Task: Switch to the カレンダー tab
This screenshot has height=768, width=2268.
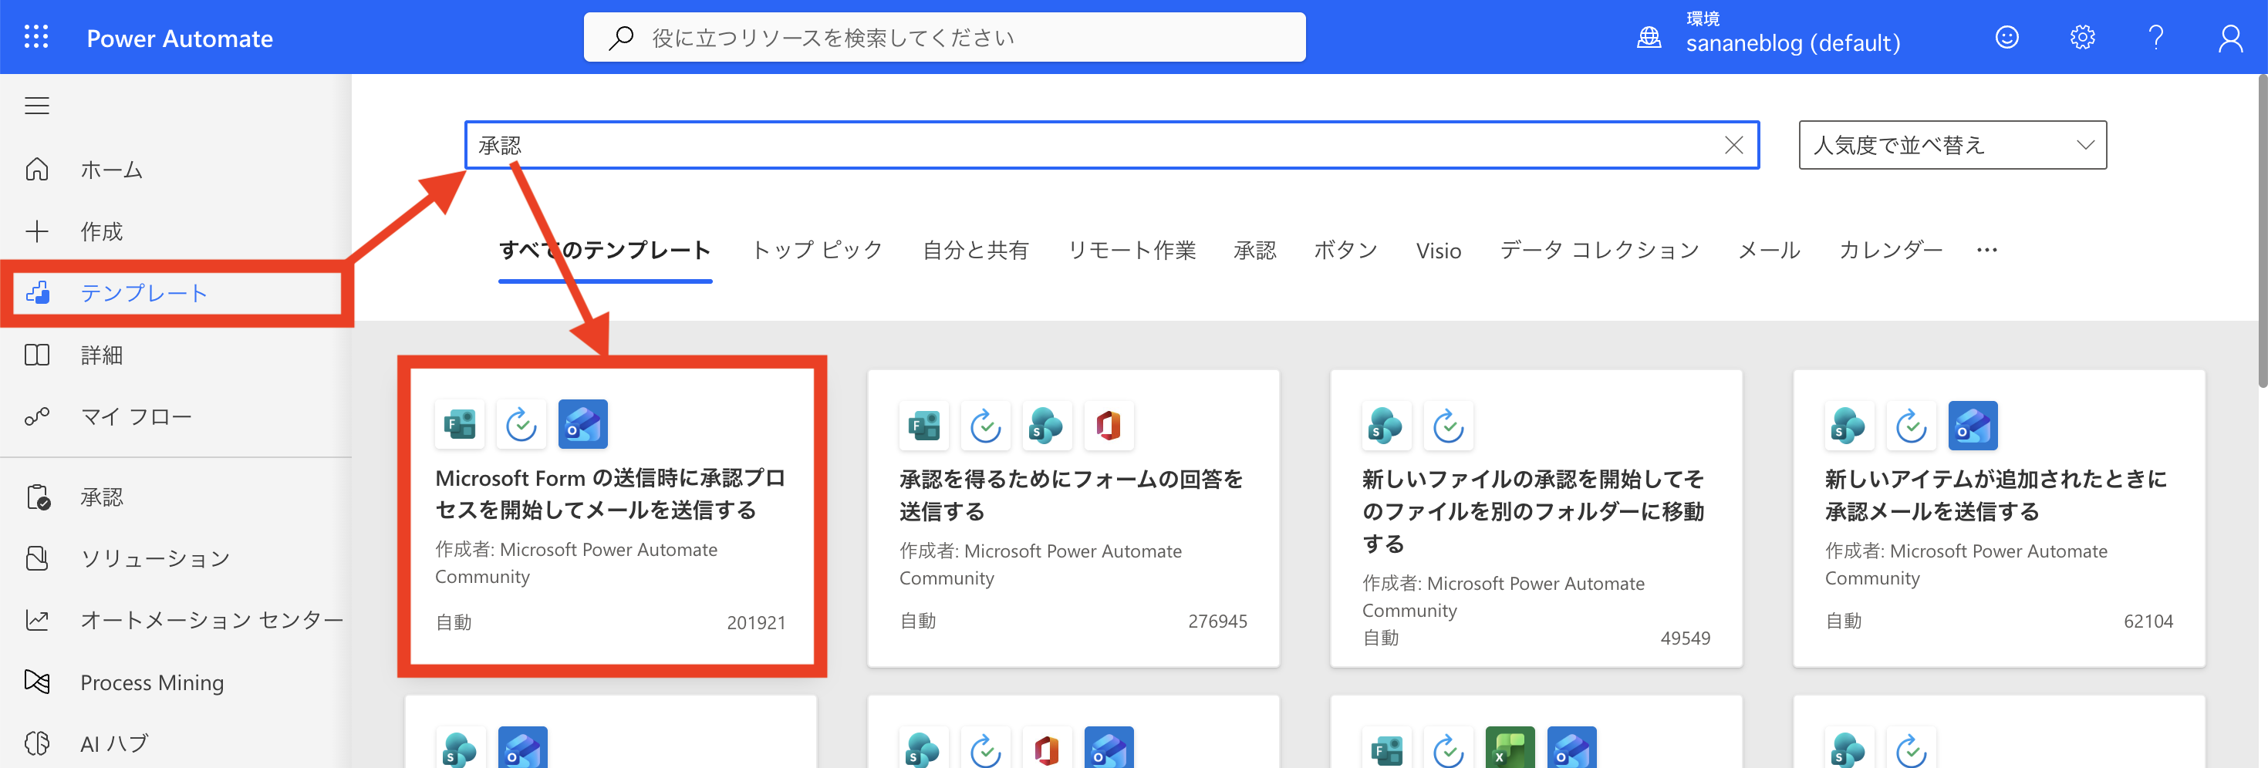Action: [1890, 251]
